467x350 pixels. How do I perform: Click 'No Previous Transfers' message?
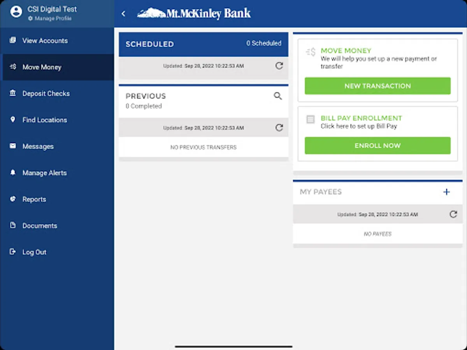coord(204,147)
